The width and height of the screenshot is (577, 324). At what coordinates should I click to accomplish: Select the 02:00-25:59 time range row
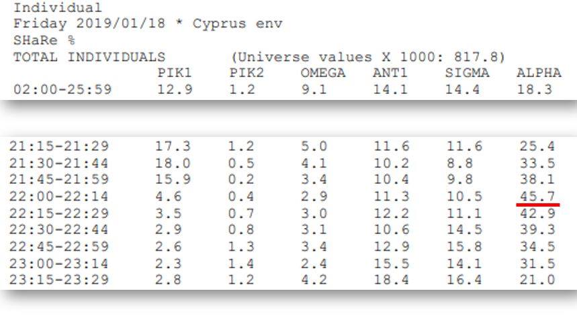(x=283, y=89)
